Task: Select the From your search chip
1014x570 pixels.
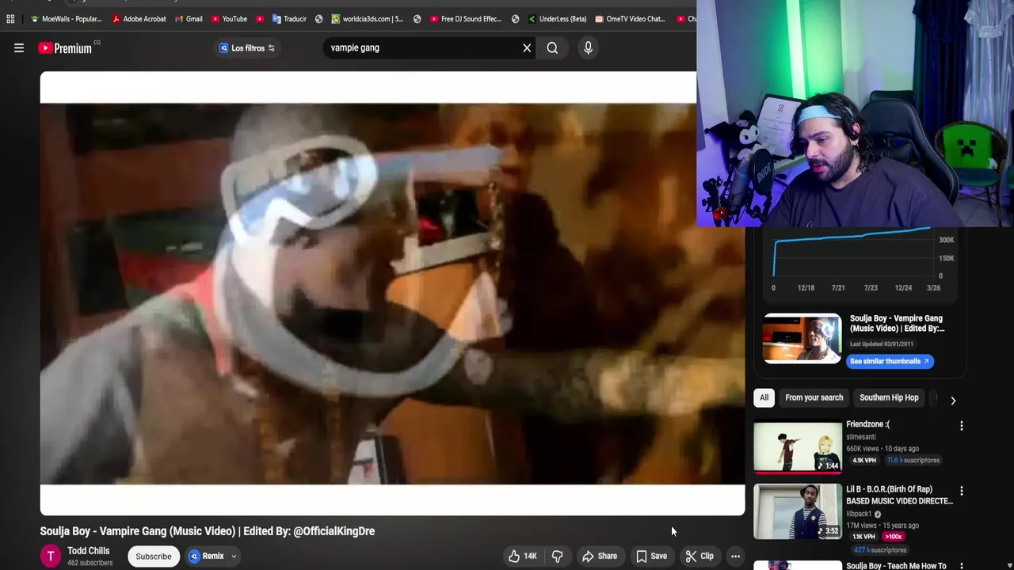Action: coord(814,397)
